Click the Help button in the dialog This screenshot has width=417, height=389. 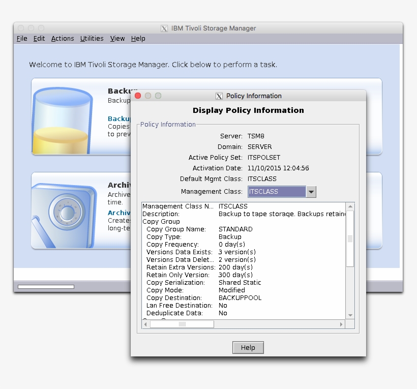(x=248, y=347)
